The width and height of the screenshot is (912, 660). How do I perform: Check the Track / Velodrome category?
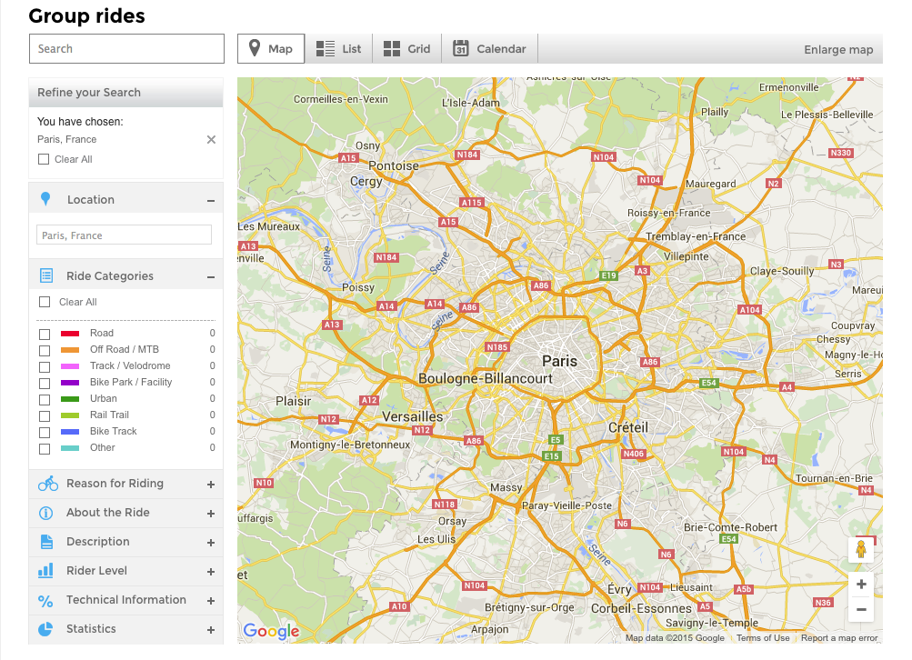tap(45, 367)
